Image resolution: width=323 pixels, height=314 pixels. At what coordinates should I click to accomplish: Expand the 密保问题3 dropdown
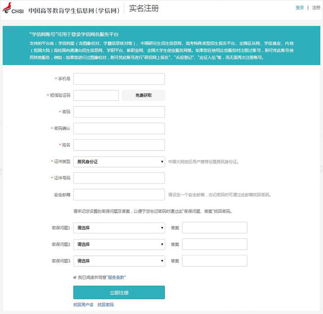coord(119,261)
